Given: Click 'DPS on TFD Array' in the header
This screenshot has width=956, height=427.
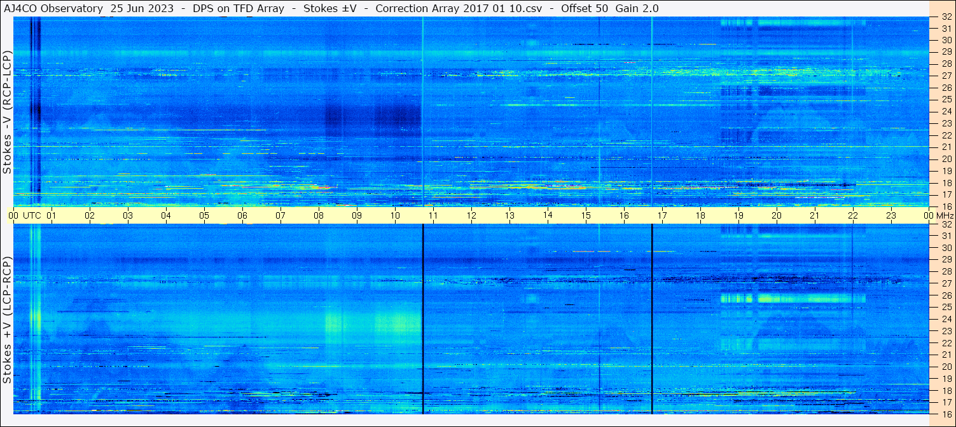Looking at the screenshot, I should pos(239,8).
